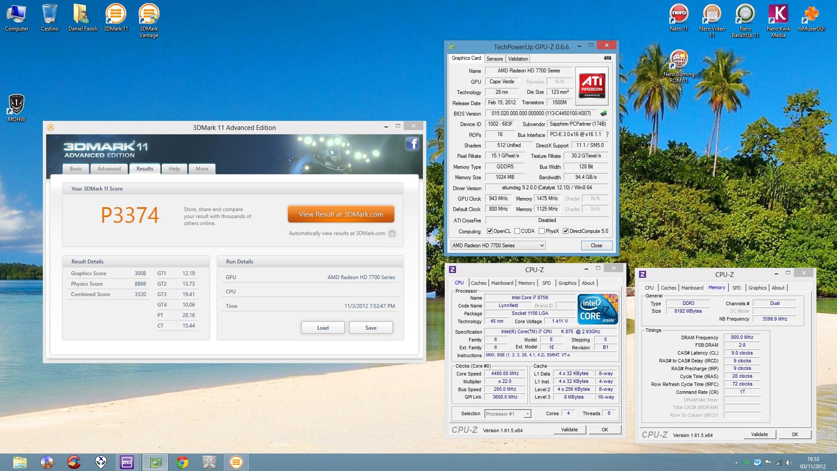Open network signal icon in system tray
837x471 pixels.
(x=779, y=463)
